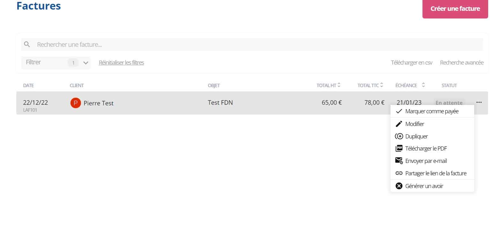Click the Générer un avoir X icon
Screen dimensions: 499x225
tap(399, 186)
